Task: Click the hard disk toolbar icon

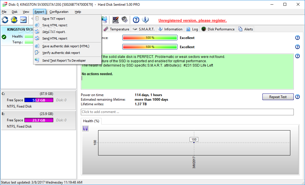Action: pyautogui.click(x=23, y=20)
